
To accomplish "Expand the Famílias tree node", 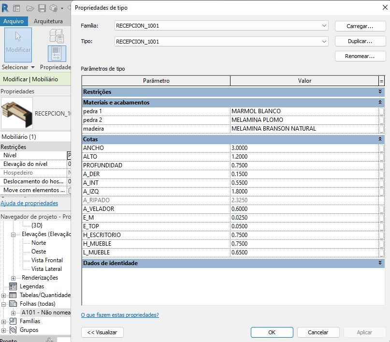I will 3,322.
